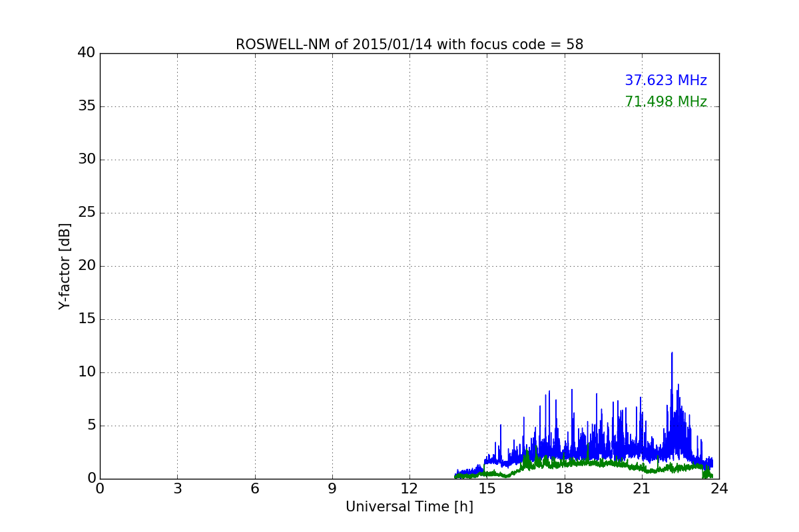Select the green 71.498 MHz legend label
Image resolution: width=799 pixels, height=532 pixels.
click(x=666, y=102)
